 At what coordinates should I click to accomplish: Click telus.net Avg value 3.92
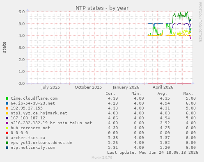(165, 123)
